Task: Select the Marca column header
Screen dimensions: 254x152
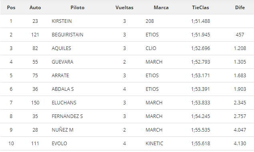Action: 161,8
